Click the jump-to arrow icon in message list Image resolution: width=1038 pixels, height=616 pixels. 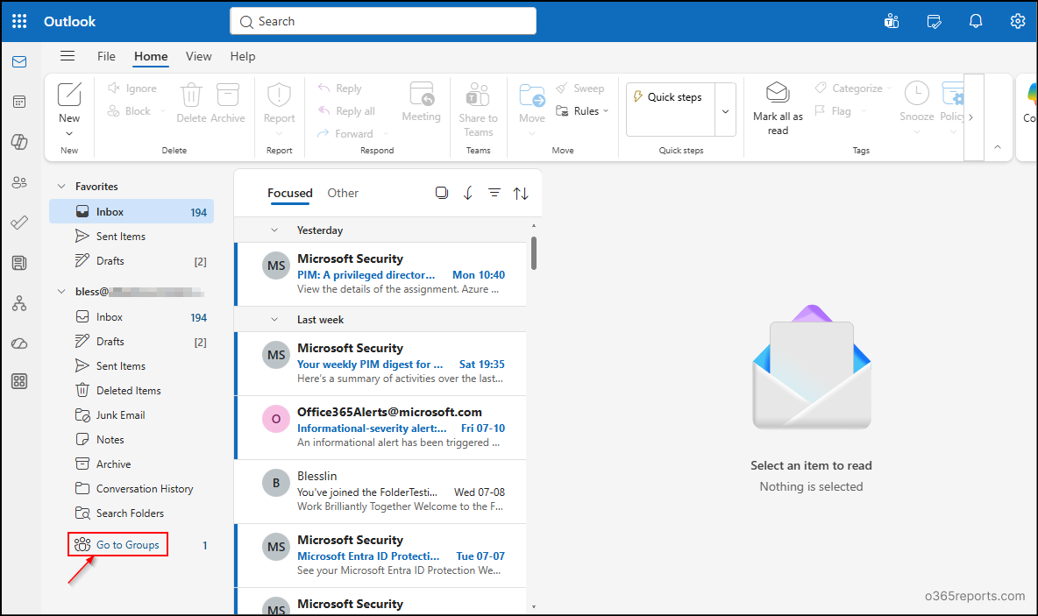[468, 193]
